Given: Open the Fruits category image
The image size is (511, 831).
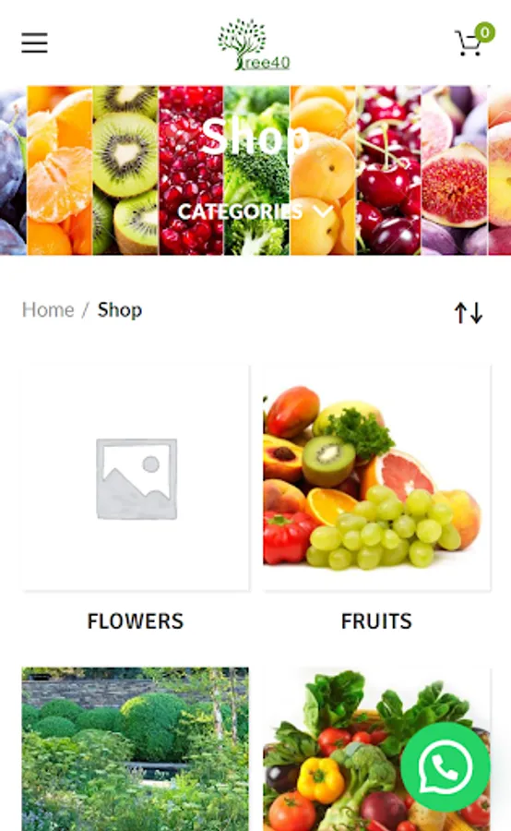Looking at the screenshot, I should [376, 477].
